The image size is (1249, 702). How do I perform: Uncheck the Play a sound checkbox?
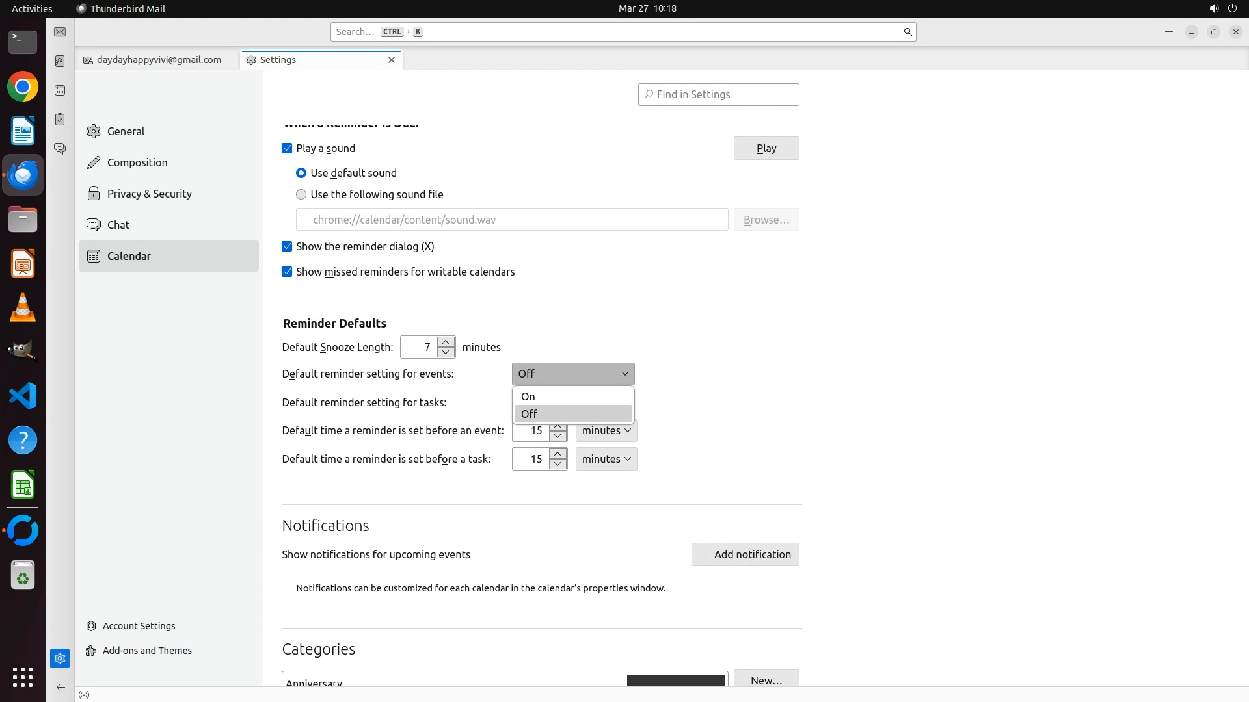click(x=287, y=148)
